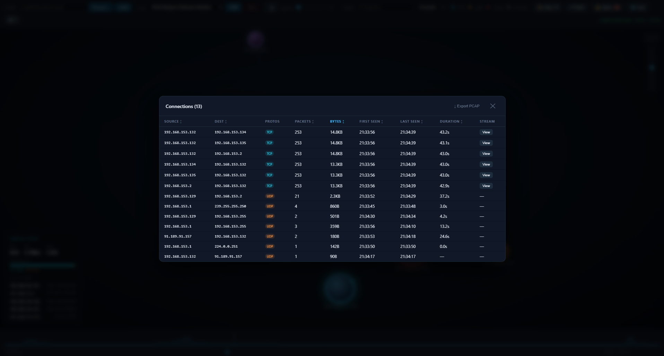
Task: View stream for connection to 192.168.153.134
Action: click(x=486, y=132)
